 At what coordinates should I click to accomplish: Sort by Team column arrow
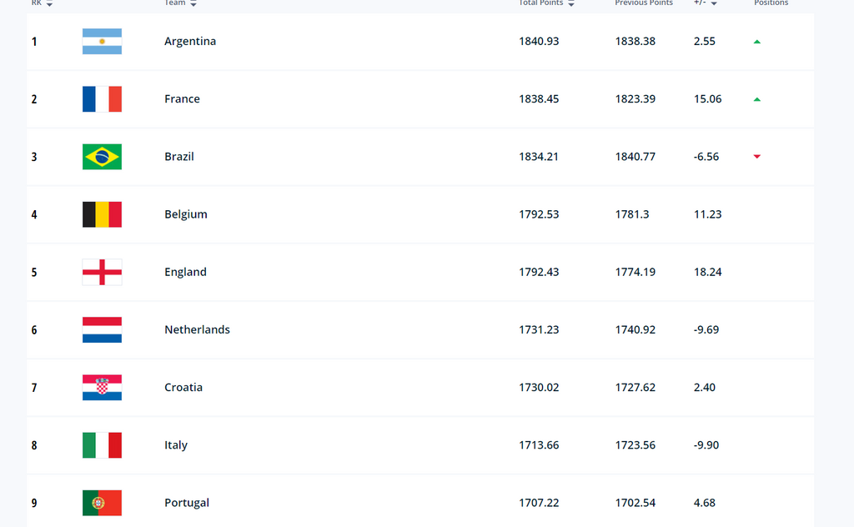point(193,4)
